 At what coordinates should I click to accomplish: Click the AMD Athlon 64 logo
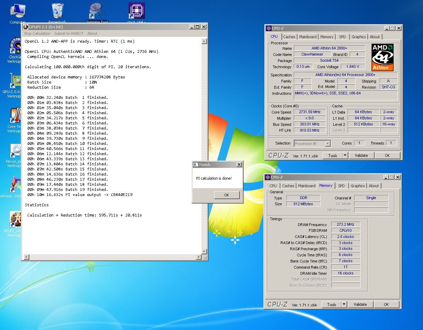pos(383,57)
